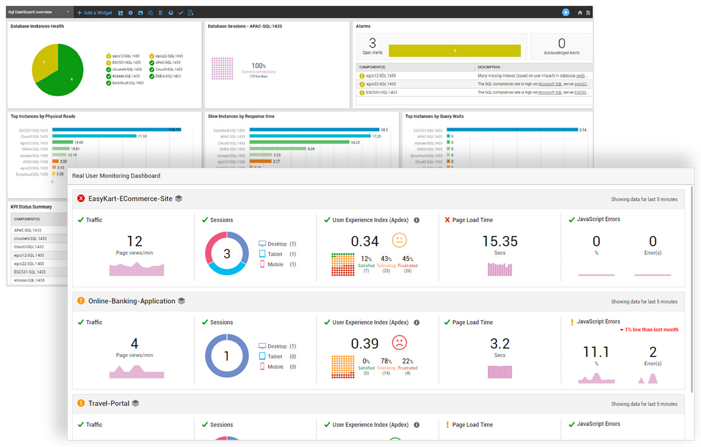This screenshot has height=447, width=701.
Task: Click Cloud3 bar in Top Instances by Physical Reads
Action: [94, 136]
